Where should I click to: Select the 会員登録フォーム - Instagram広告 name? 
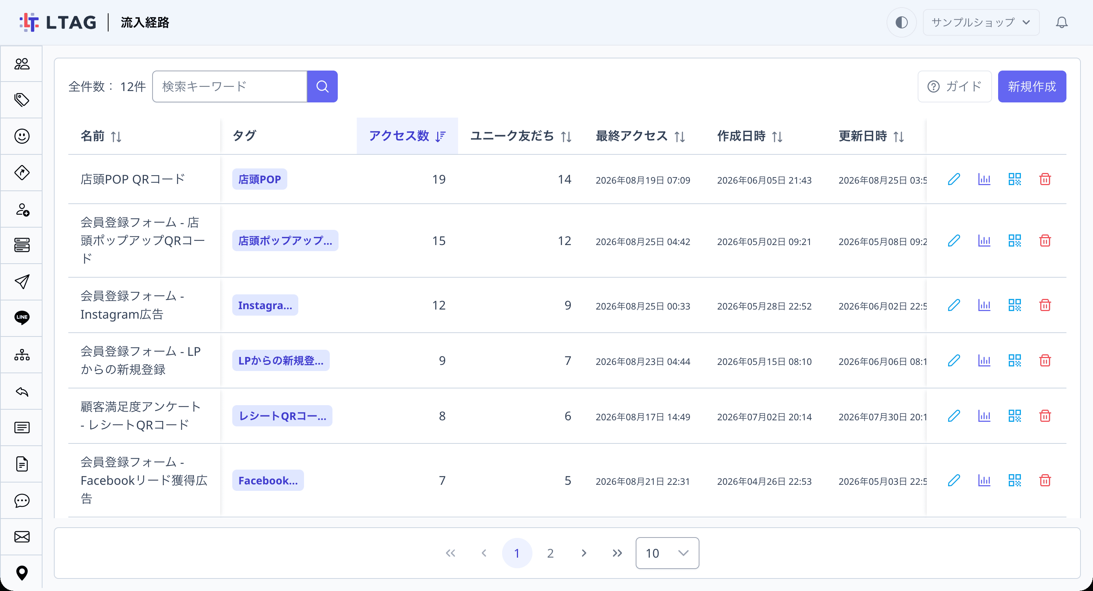132,305
